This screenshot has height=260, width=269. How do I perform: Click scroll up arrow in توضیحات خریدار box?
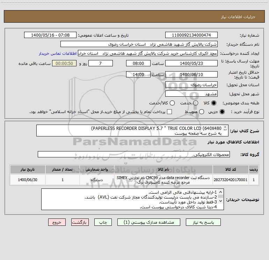[221, 192]
